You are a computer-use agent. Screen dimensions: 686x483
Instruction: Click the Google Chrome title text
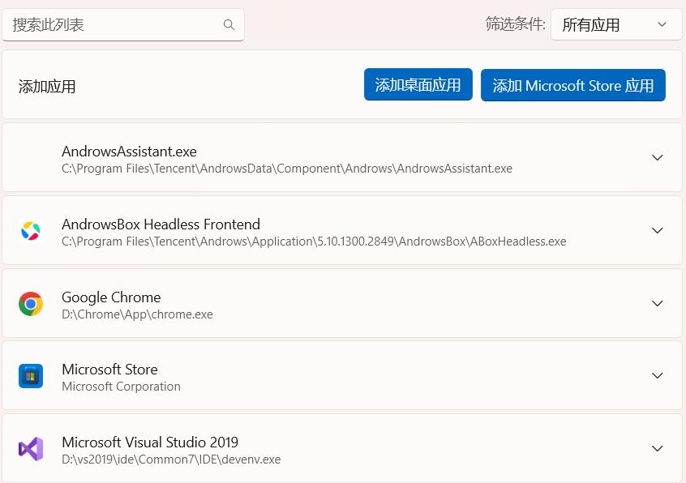111,297
